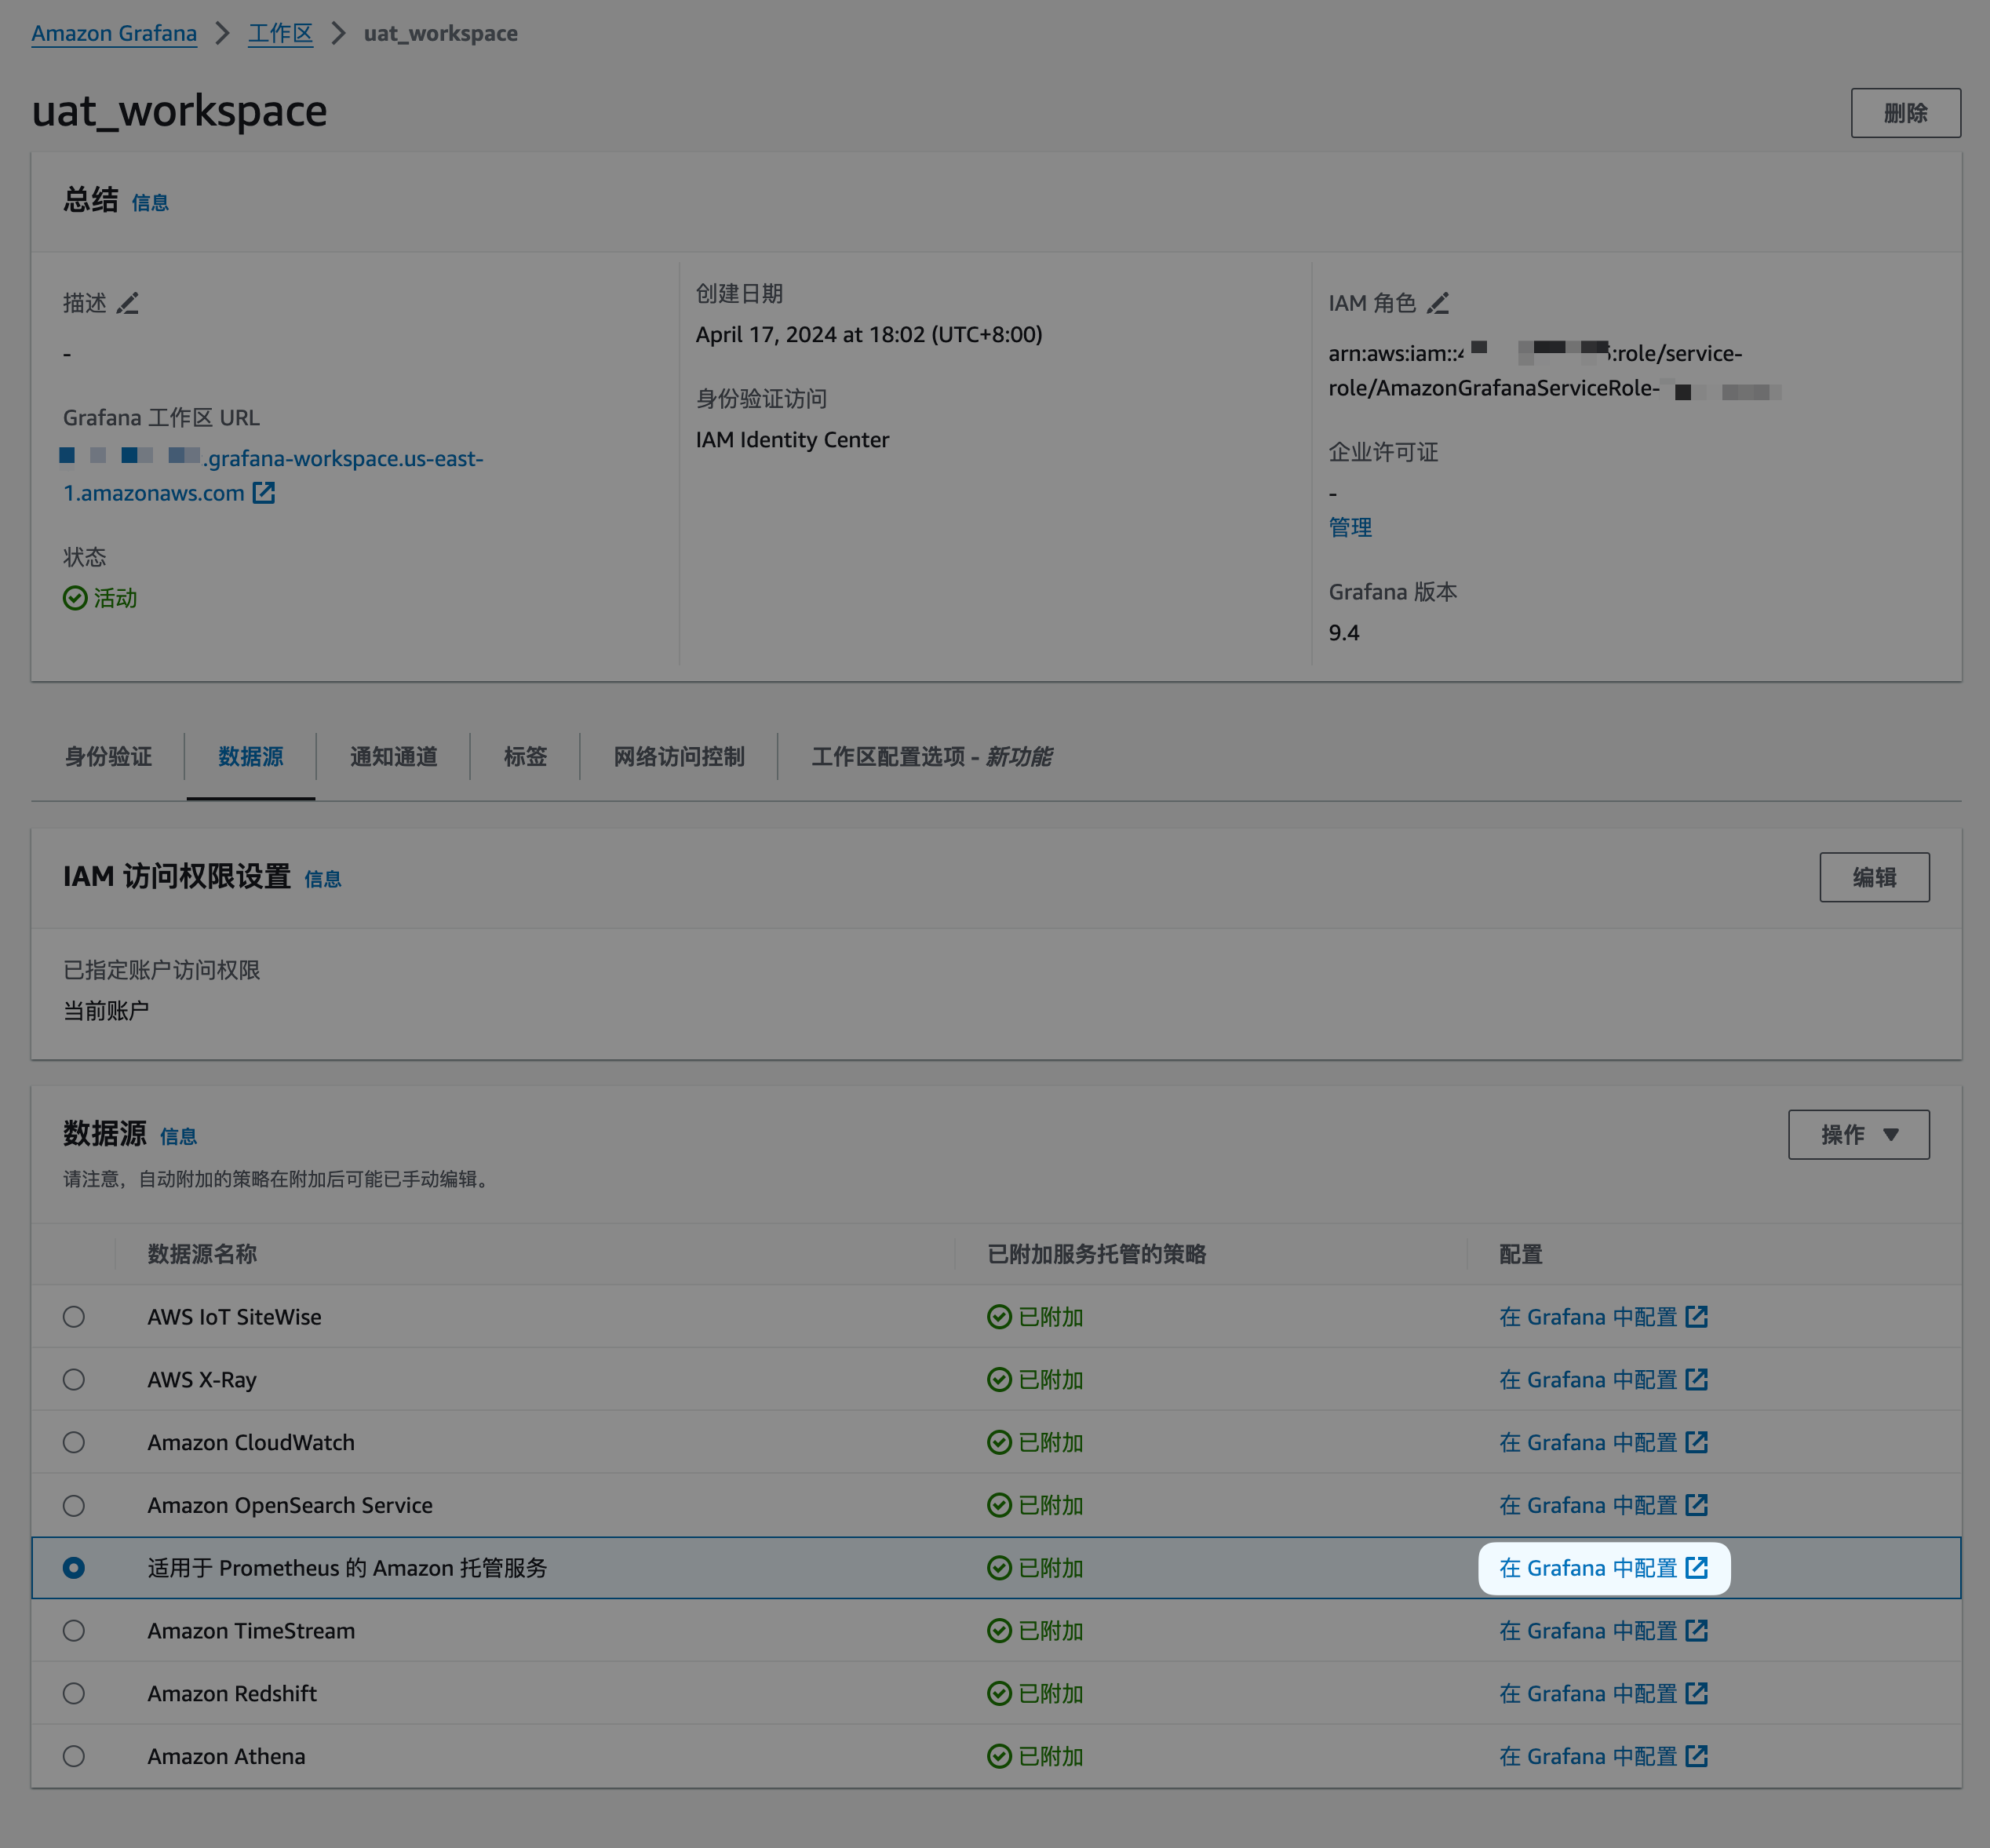
Task: Select the Amazon OpenSearch Service radio button
Action: (x=74, y=1505)
